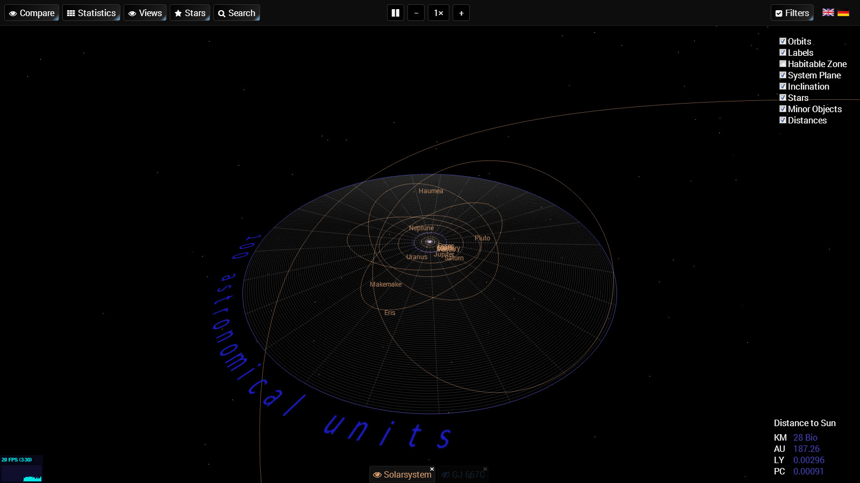Uncheck the Minor Objects filter

[x=783, y=109]
